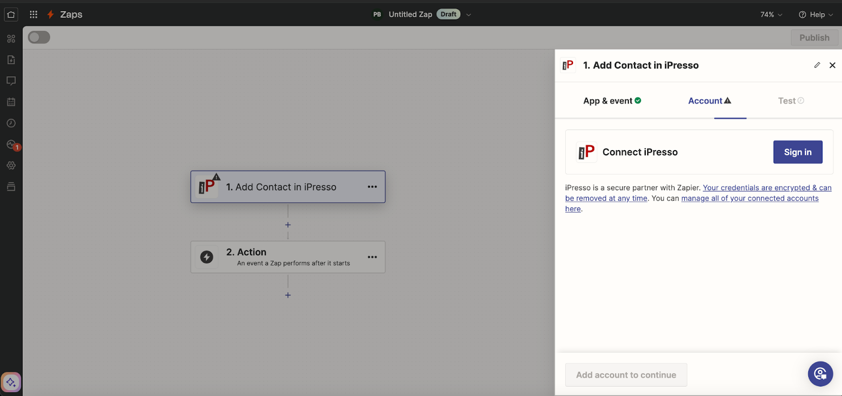
Task: Click the Zaps lightning bolt logo
Action: tap(51, 15)
